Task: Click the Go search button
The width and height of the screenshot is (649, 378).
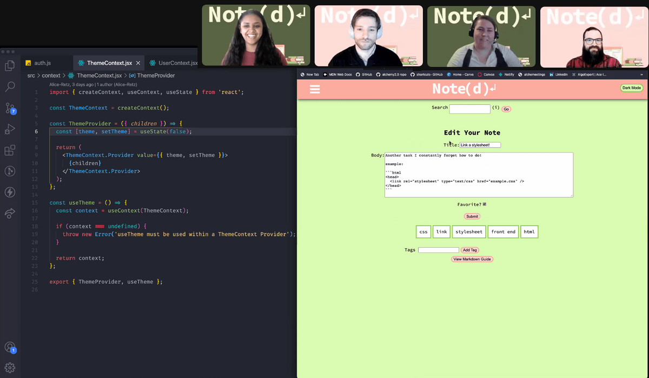Action: click(506, 109)
